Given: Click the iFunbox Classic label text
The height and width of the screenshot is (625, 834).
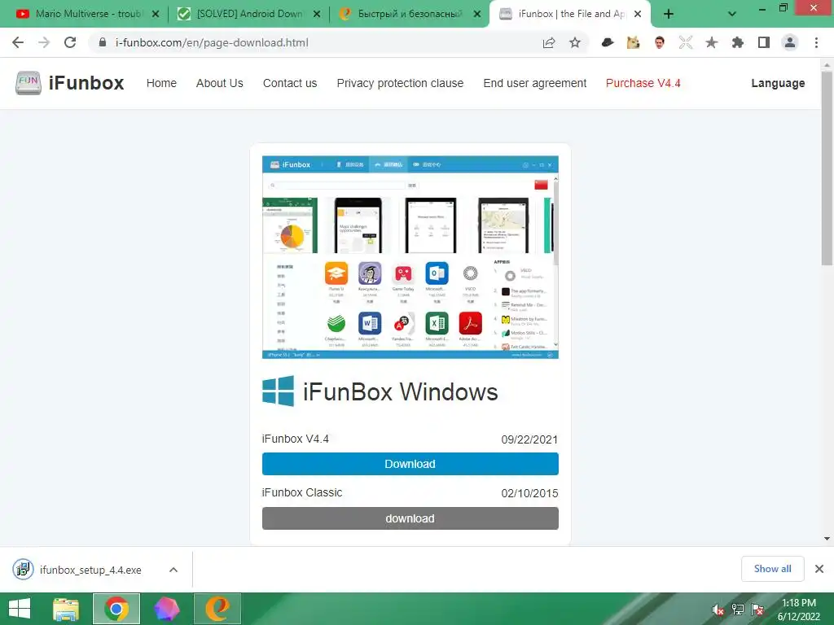Looking at the screenshot, I should [302, 492].
